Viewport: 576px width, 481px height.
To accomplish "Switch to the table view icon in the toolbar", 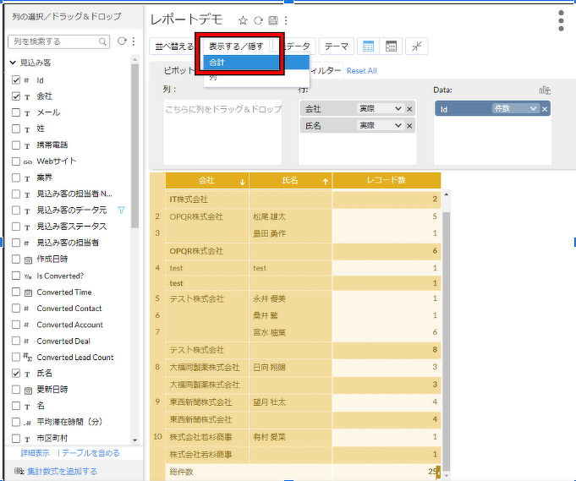I will click(x=368, y=46).
